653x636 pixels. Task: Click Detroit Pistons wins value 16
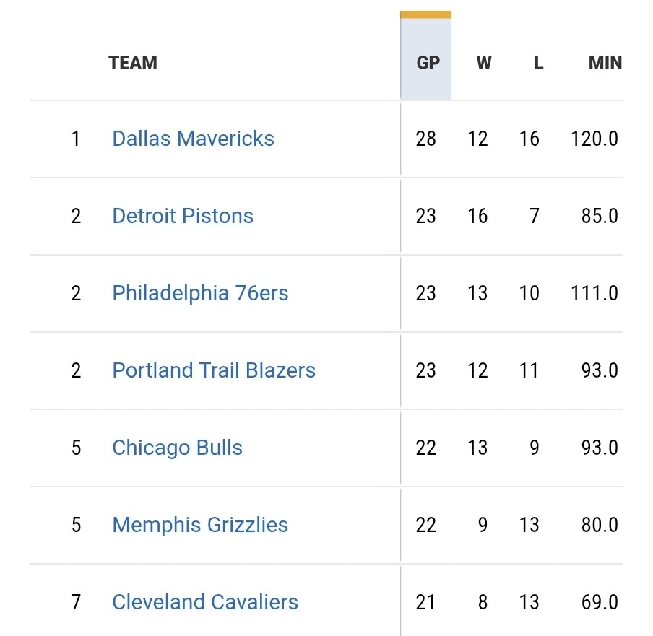coord(477,216)
